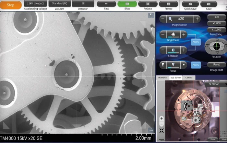
Task: Click the round overlay icon at SEM image top-right
Action: [151, 15]
